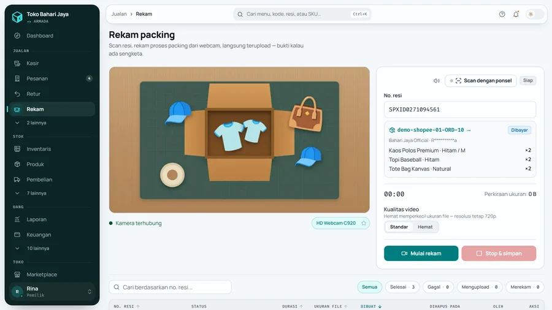
Task: Open Dashboard from the sidebar
Action: tap(52, 36)
